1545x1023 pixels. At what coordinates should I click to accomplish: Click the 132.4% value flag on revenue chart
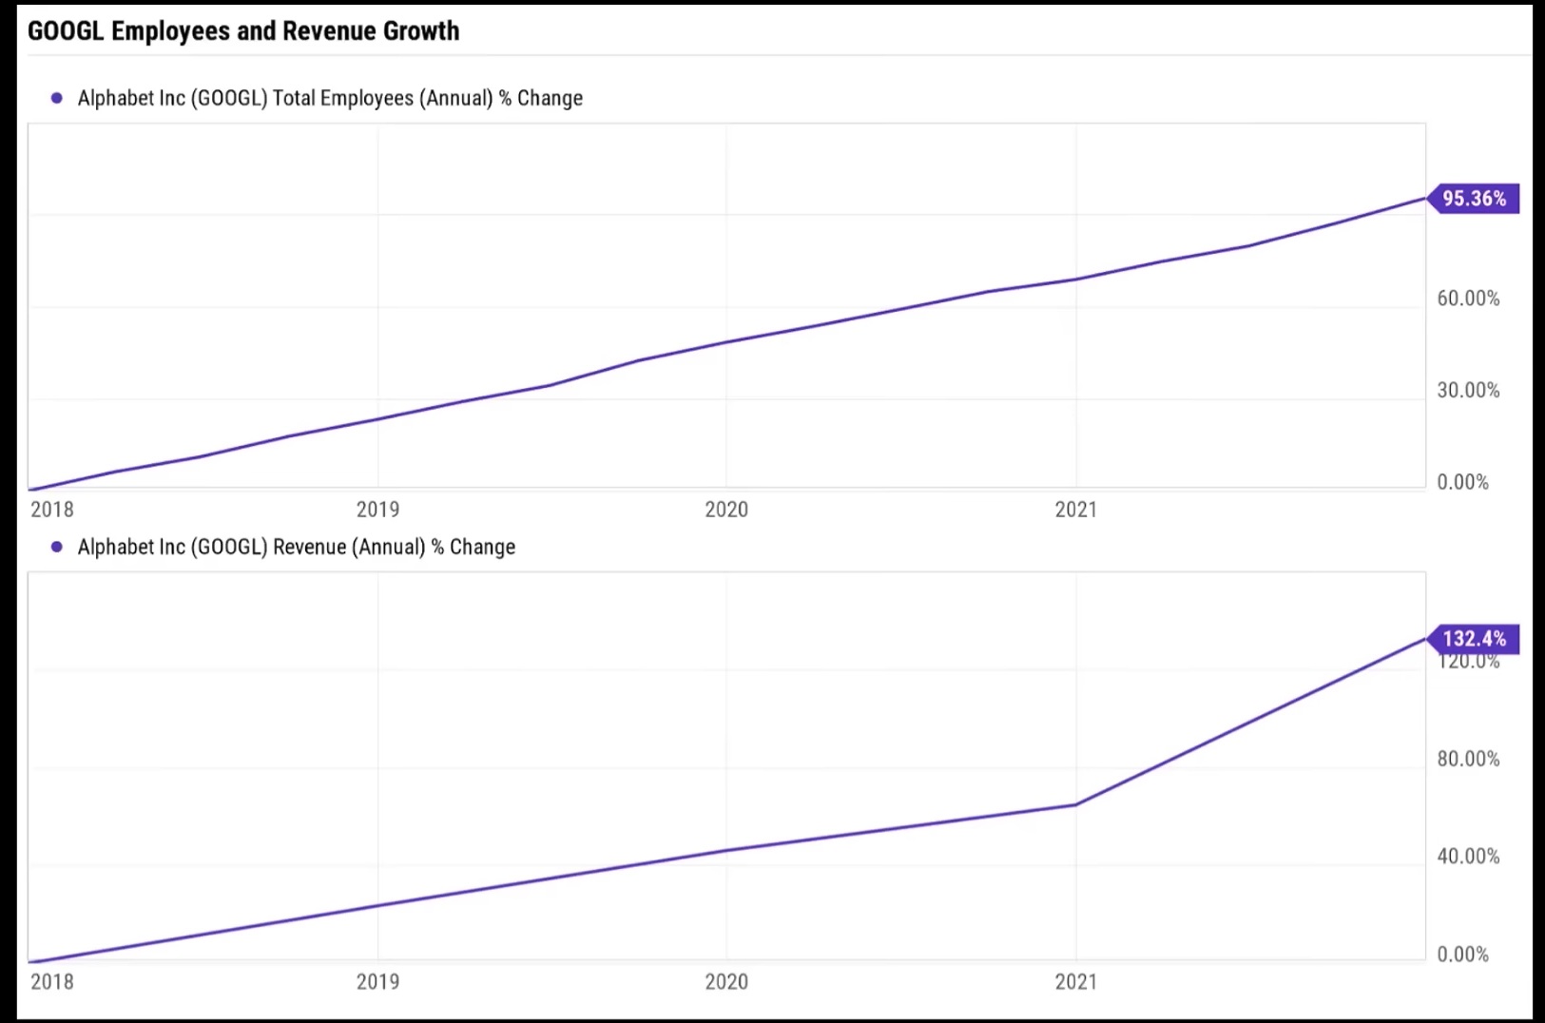click(x=1474, y=639)
